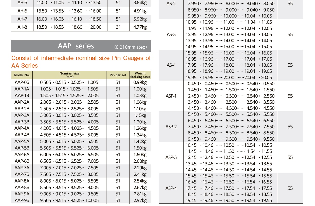Click the Nominal size (mm) column header
This screenshot has height=206, width=315.
pyautogui.click(x=69, y=75)
